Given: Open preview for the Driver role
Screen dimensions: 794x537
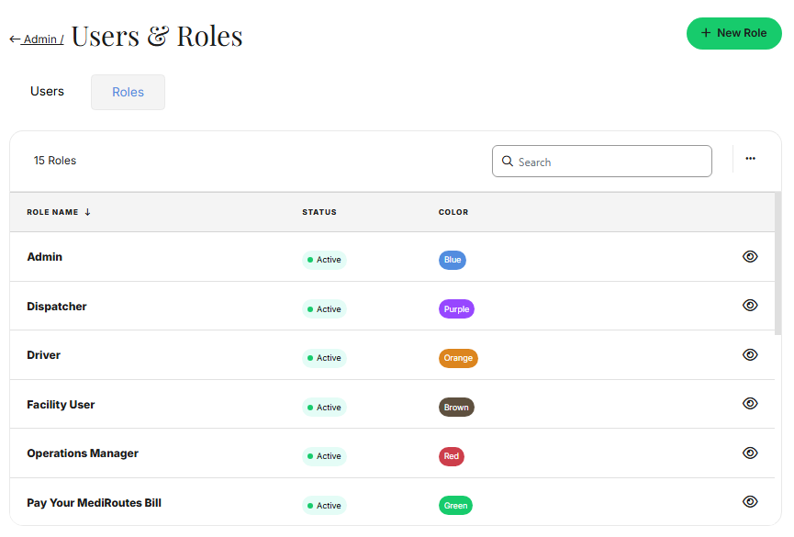Looking at the screenshot, I should 750,354.
